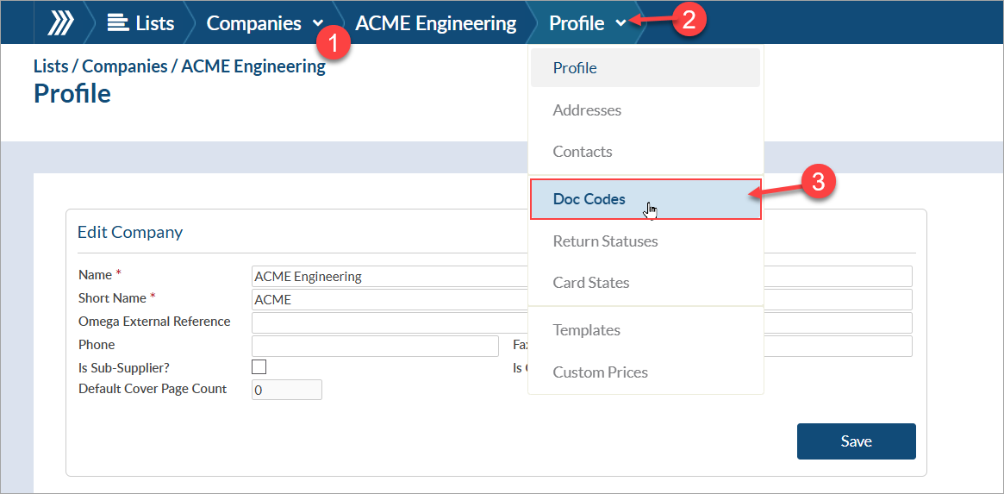Click the Phone number input box
Image resolution: width=1004 pixels, height=494 pixels.
[x=375, y=346]
